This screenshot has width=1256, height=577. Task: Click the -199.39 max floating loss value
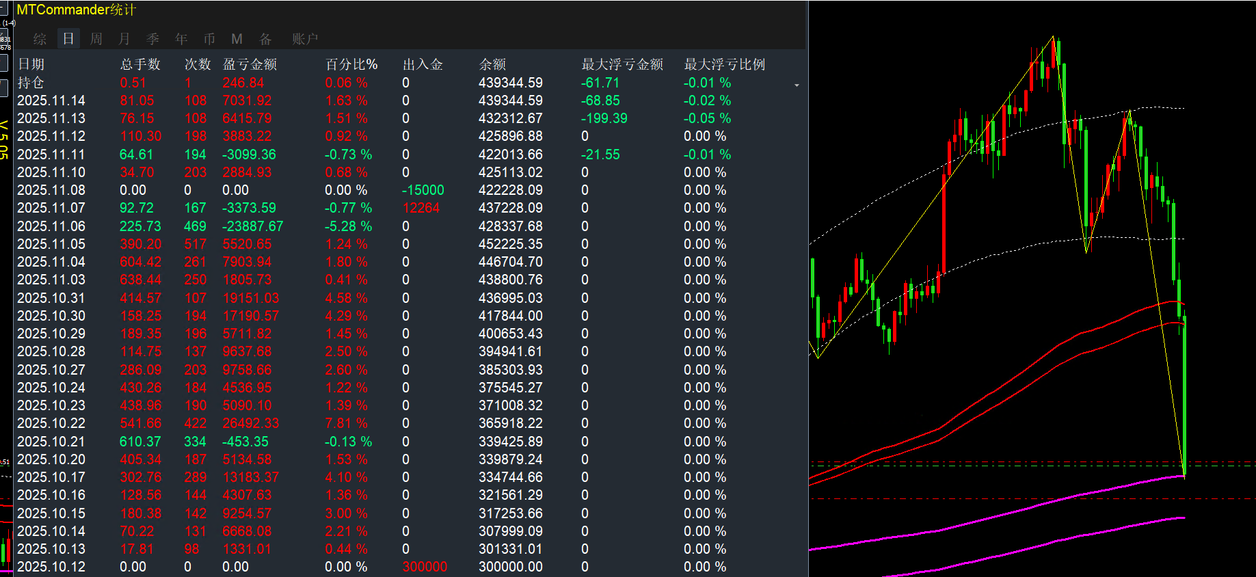click(x=604, y=118)
